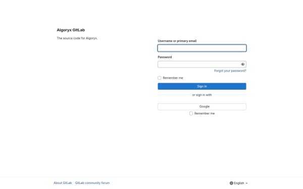Show the password using the eye icon
Viewport: 303px width, 189px height.
tap(243, 64)
